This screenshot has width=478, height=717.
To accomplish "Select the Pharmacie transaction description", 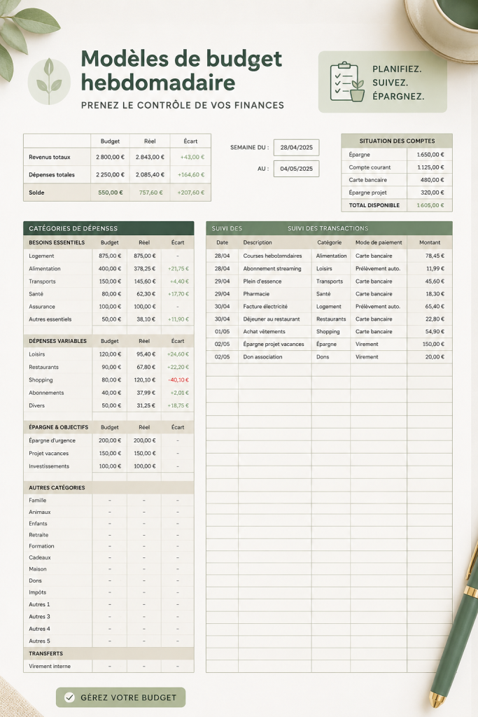I will tap(256, 294).
